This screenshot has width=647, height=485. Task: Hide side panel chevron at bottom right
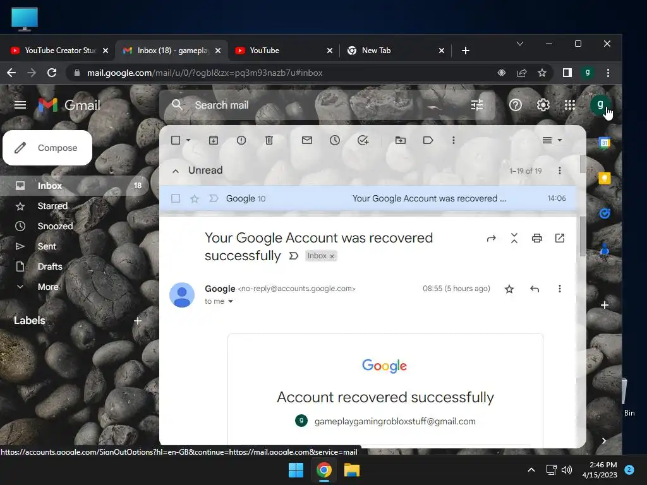[603, 440]
